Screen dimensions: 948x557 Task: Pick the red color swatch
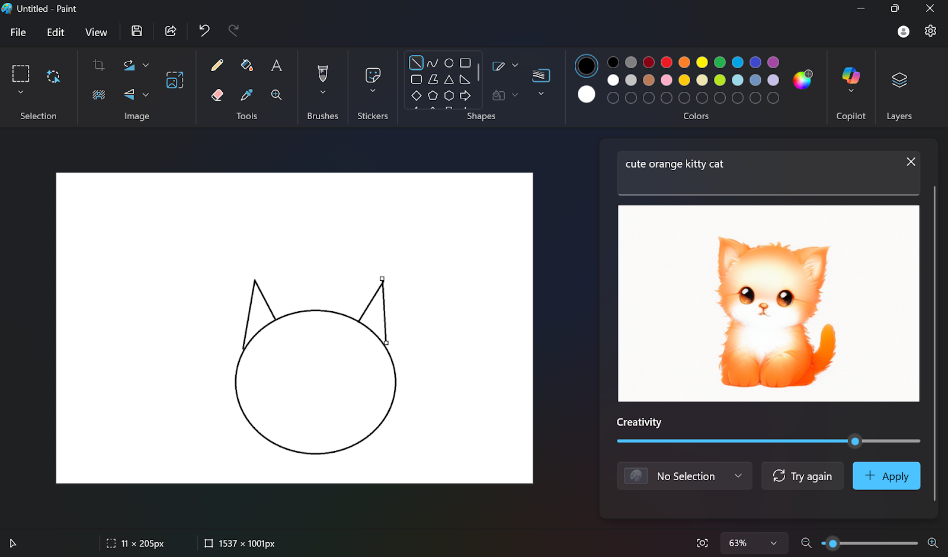(667, 62)
